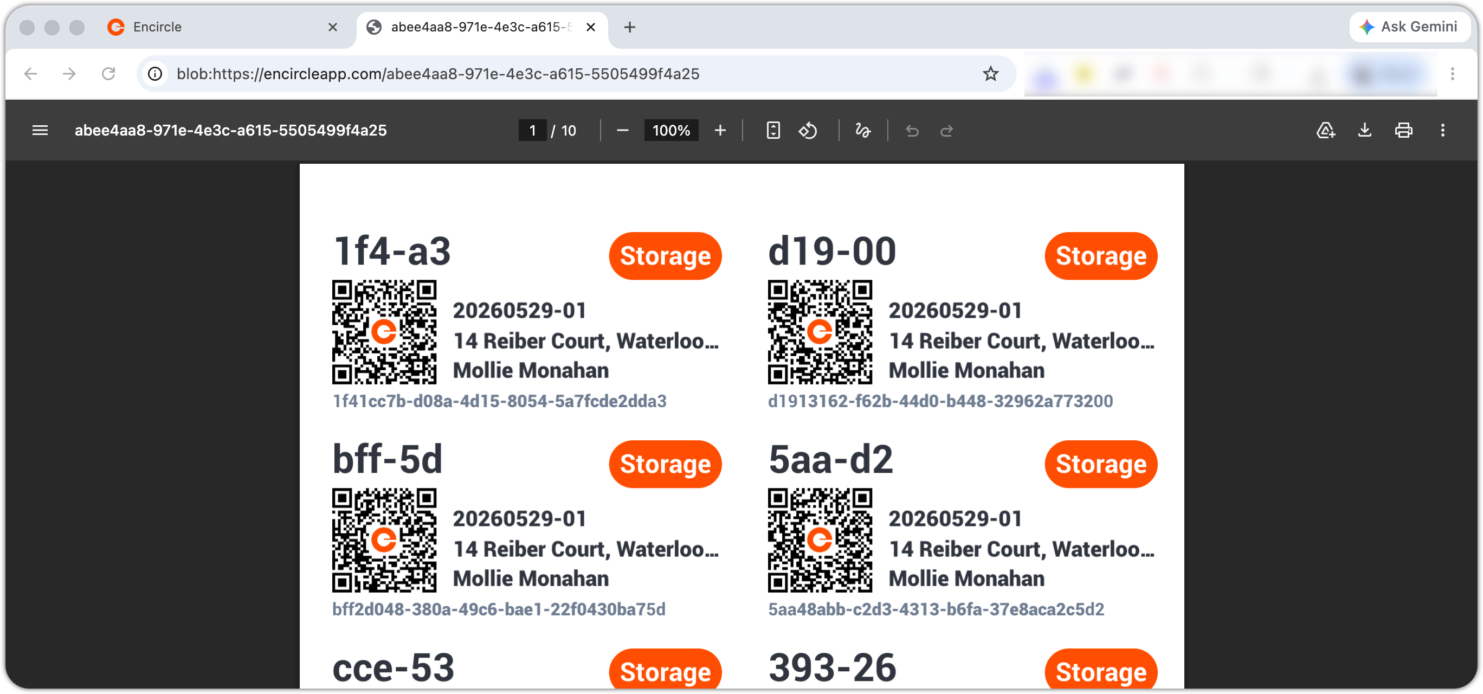Click Mollie Monahan in the d19-00 label
The width and height of the screenshot is (1483, 694).
coord(966,371)
